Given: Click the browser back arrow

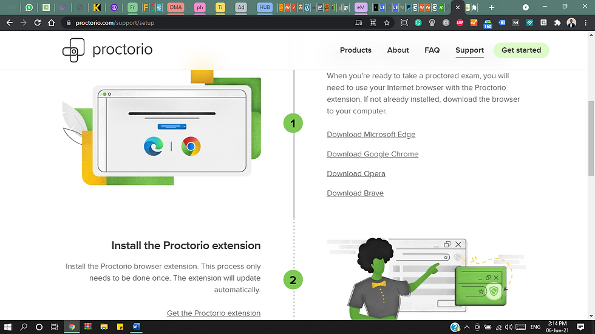Looking at the screenshot, I should point(10,22).
